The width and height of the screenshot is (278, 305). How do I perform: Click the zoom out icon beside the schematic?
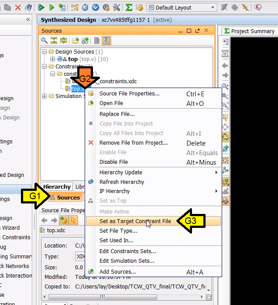[225, 96]
